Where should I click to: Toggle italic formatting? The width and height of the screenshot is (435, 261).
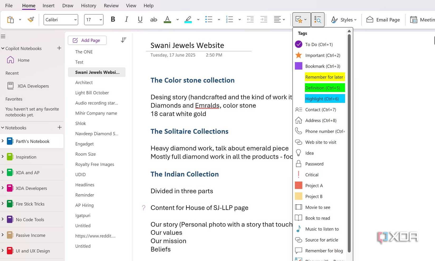click(x=126, y=19)
